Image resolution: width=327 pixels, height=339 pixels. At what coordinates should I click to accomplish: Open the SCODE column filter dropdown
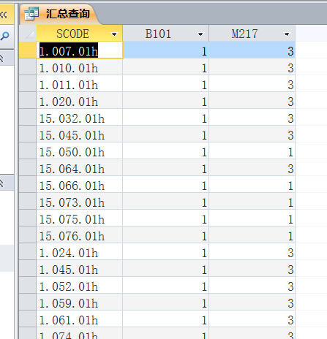[114, 34]
